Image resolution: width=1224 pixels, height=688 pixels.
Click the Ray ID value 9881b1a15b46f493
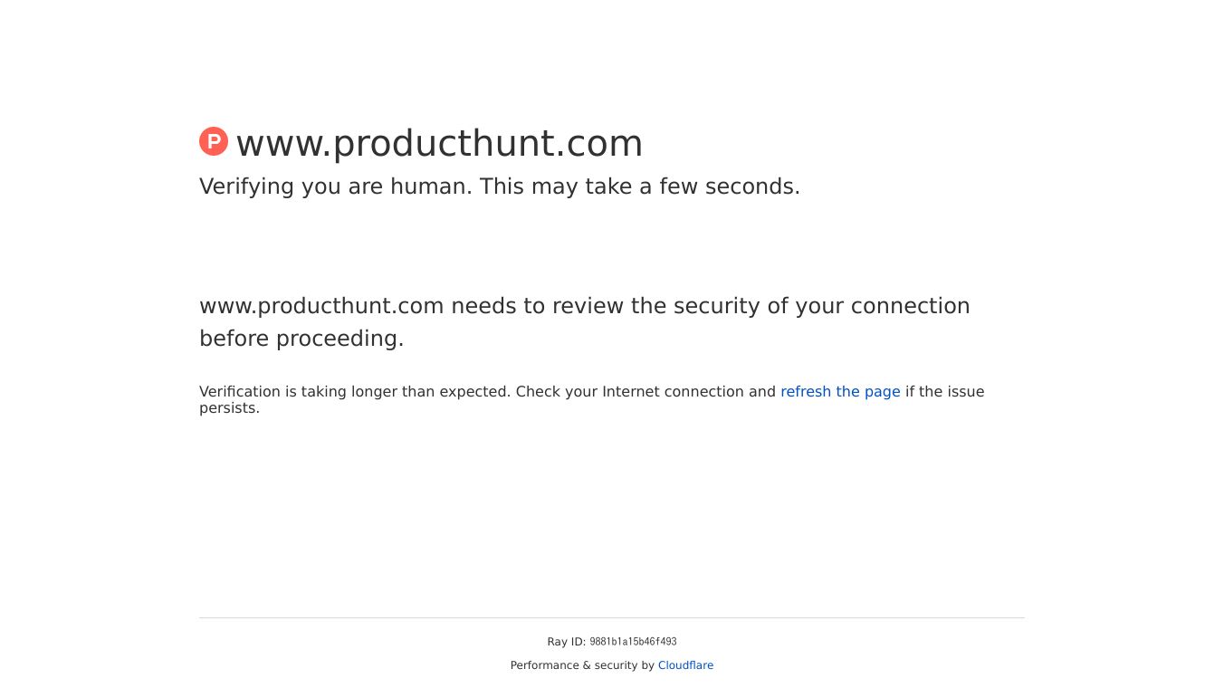click(x=633, y=642)
